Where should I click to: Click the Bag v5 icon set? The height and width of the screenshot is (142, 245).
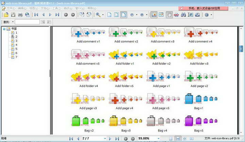[201, 121]
